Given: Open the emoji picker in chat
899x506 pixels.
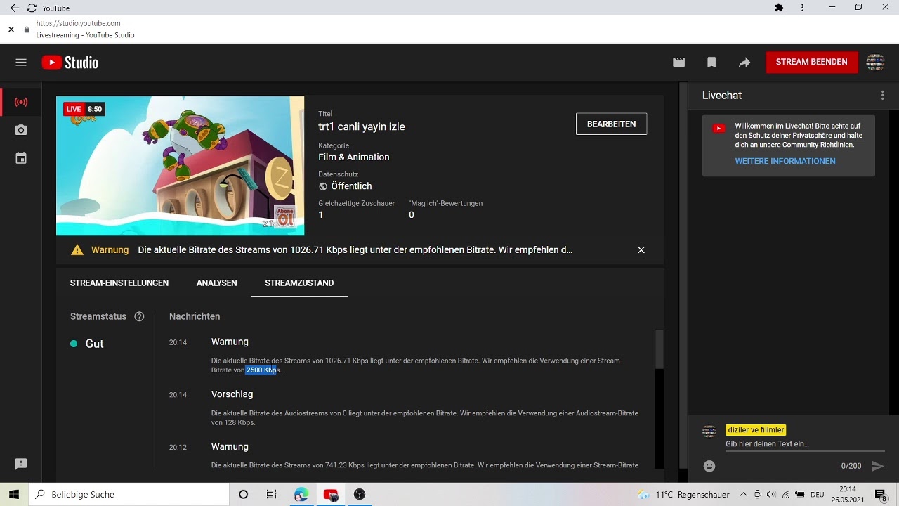Looking at the screenshot, I should 709,466.
